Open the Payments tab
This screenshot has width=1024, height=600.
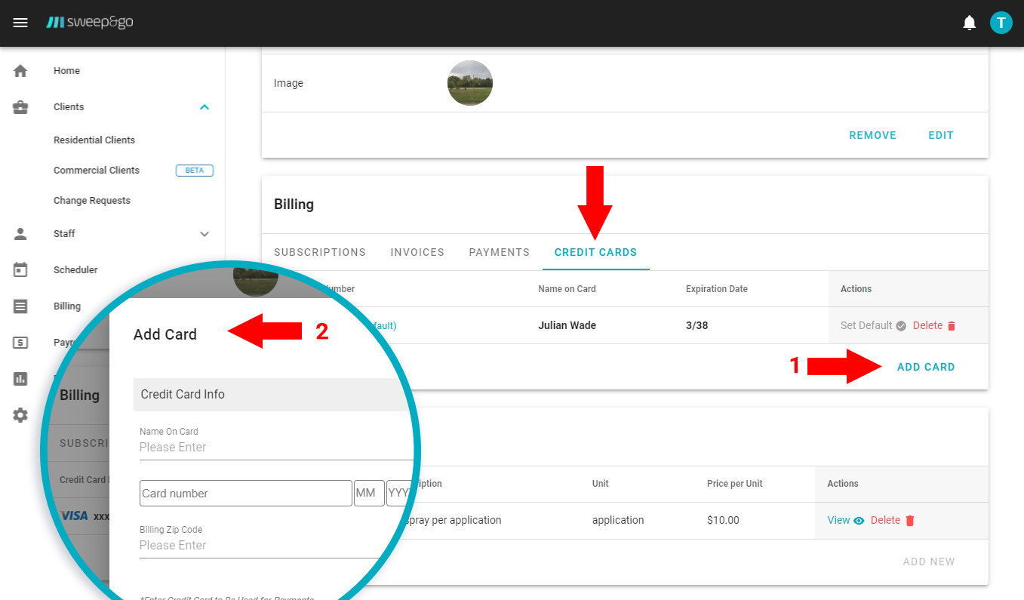pyautogui.click(x=499, y=253)
